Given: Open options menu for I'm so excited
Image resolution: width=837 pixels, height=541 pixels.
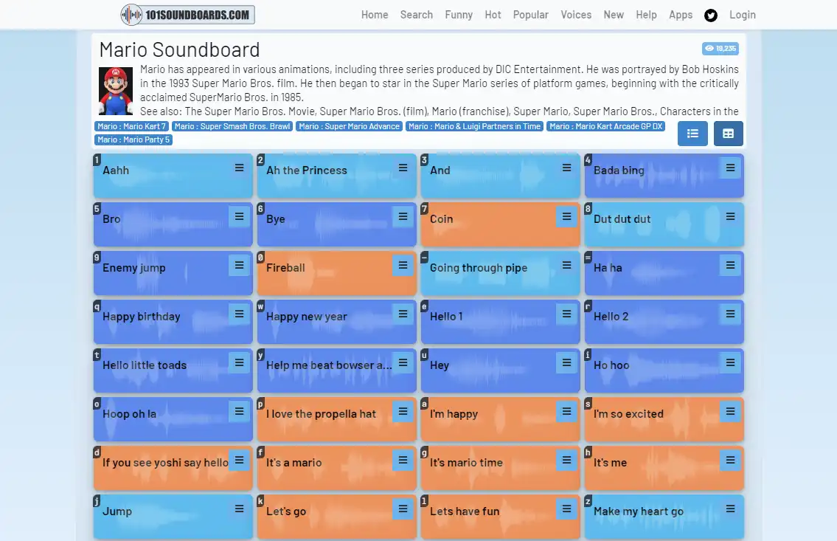Looking at the screenshot, I should (x=730, y=411).
